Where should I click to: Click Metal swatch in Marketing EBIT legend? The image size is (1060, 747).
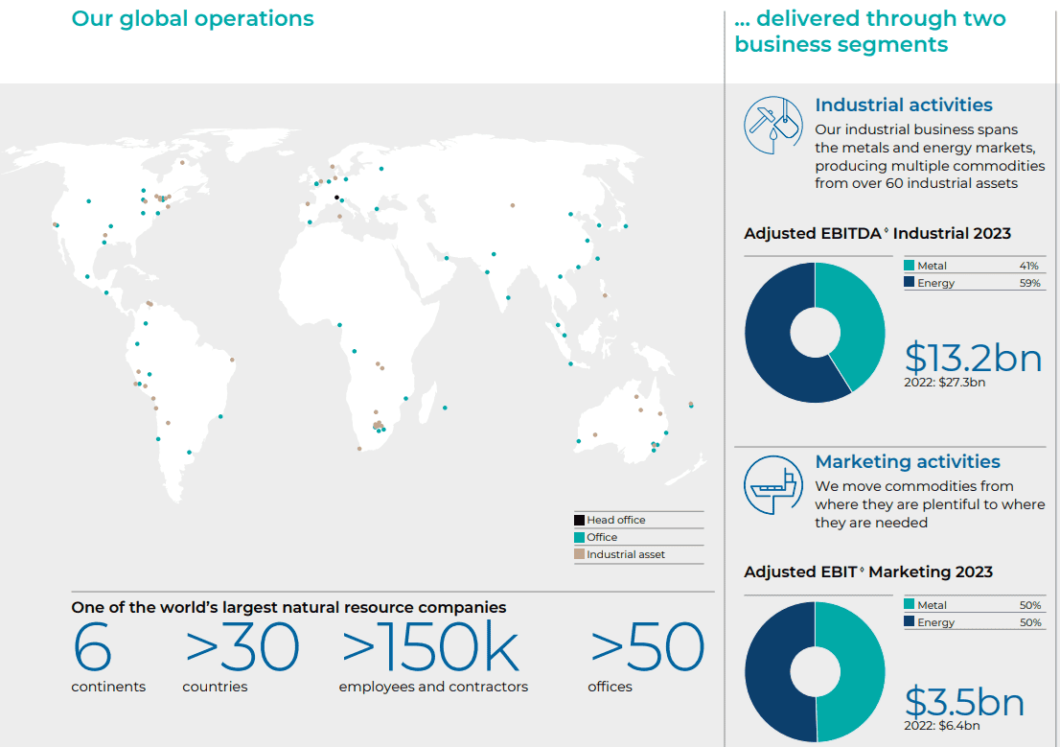[x=909, y=605]
